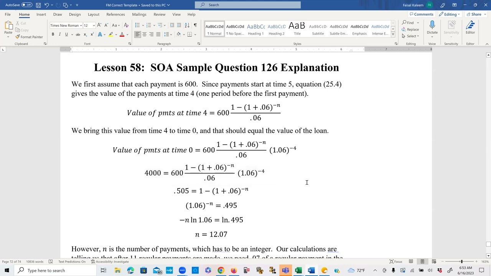Toggle subscript formatting
The image size is (491, 276).
tap(85, 34)
